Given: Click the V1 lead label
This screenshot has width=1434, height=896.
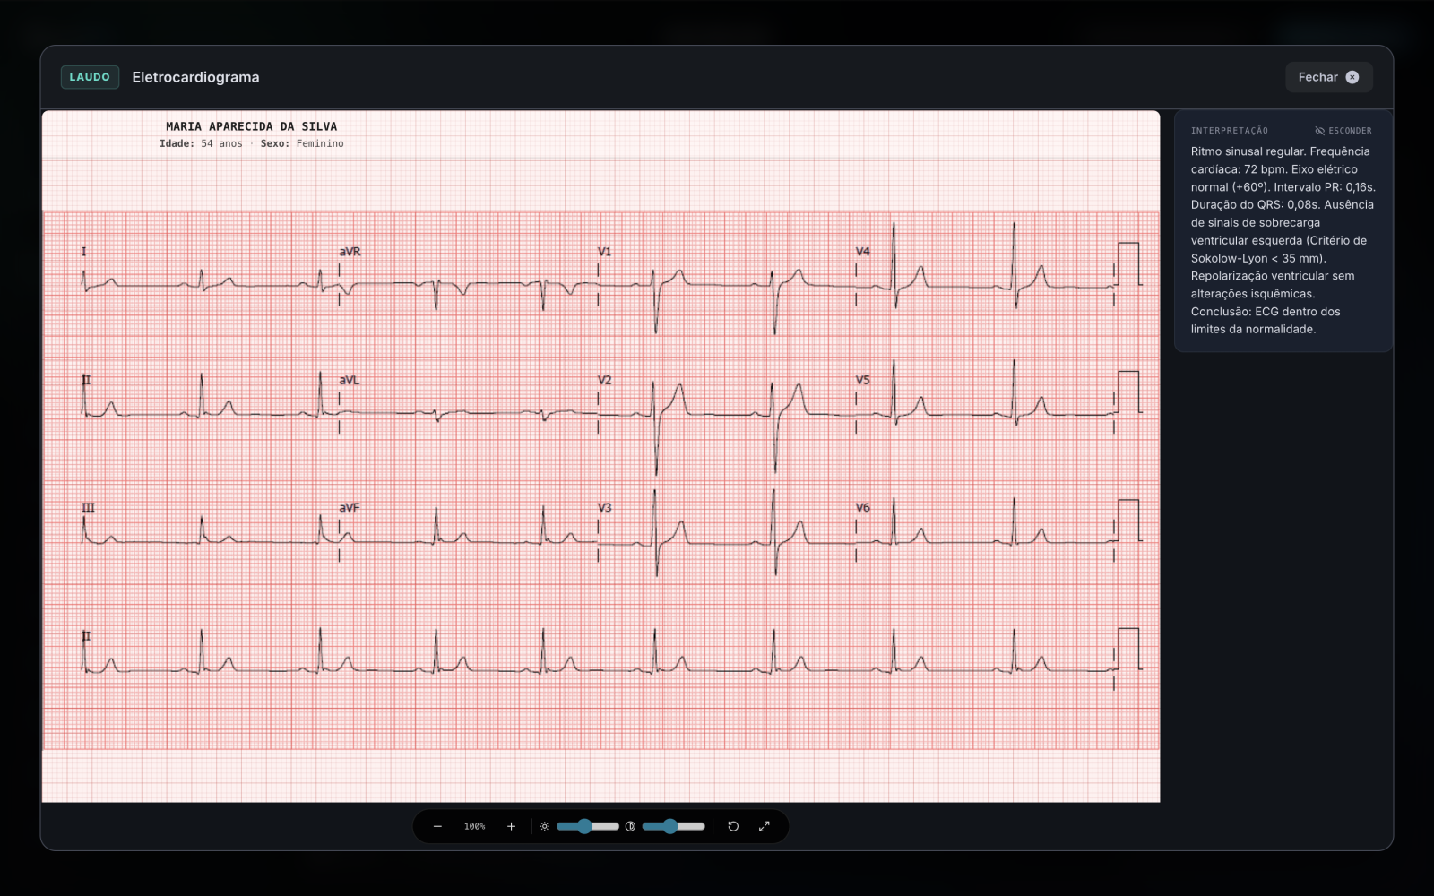Looking at the screenshot, I should point(604,252).
